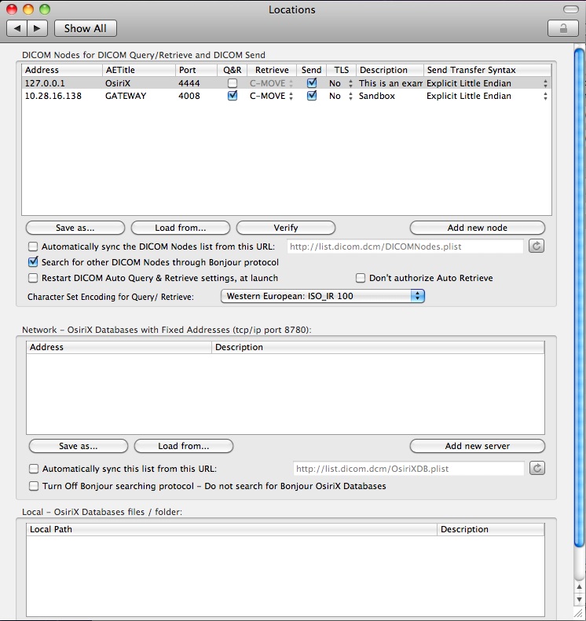Refresh the OsiriXDB list URL

(537, 469)
